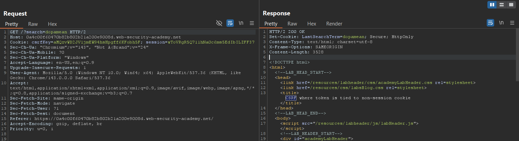Click the academyLabHeader.css link line
This screenshot has height=141, width=519.
(378, 83)
